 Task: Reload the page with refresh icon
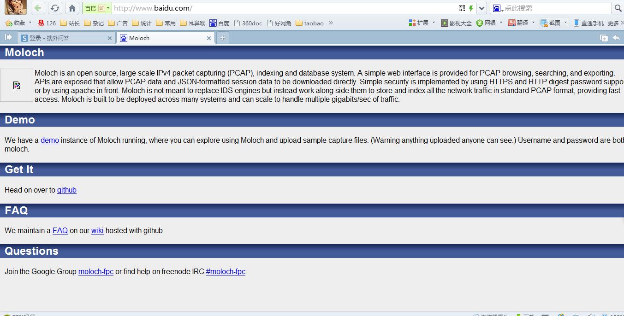click(x=55, y=8)
